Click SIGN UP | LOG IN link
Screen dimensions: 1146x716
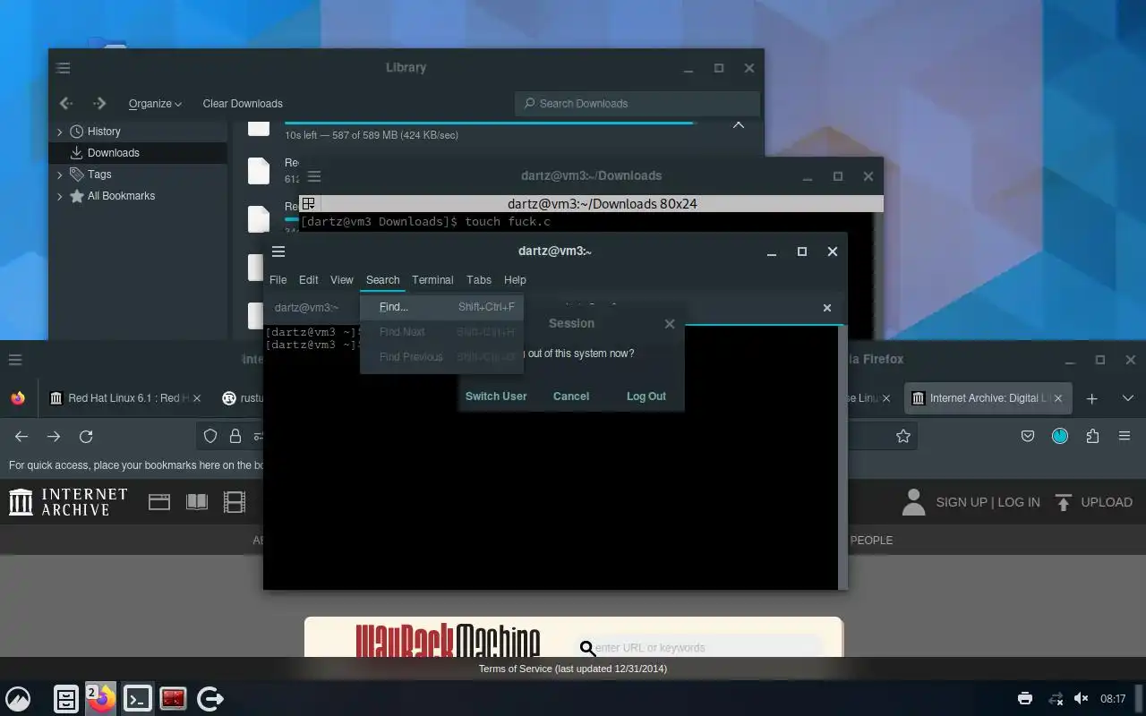coord(988,502)
